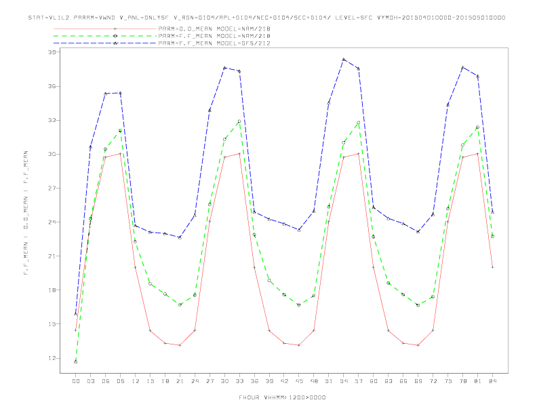Click x-axis forecast hour label 66
537x415 pixels.
(x=403, y=381)
